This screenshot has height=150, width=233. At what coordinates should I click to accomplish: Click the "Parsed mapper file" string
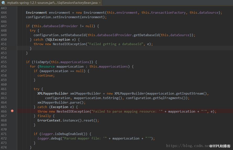click(x=85, y=138)
